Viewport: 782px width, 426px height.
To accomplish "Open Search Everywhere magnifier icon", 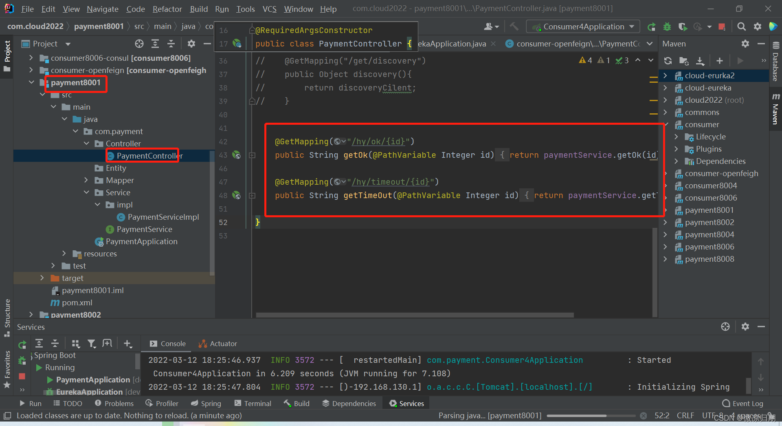I will tap(742, 27).
